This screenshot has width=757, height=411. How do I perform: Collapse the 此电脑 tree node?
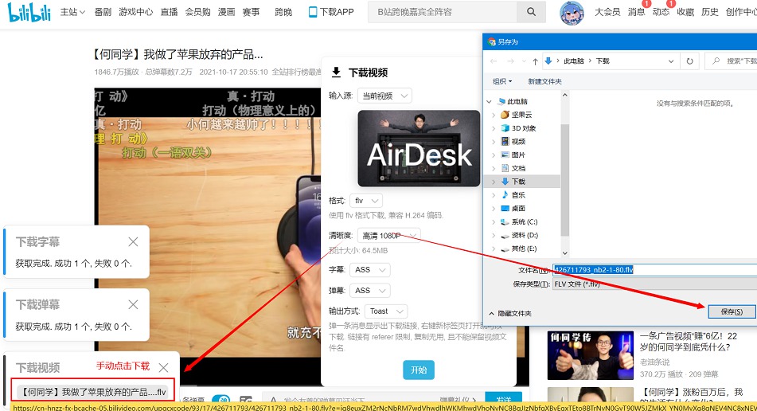tap(489, 101)
